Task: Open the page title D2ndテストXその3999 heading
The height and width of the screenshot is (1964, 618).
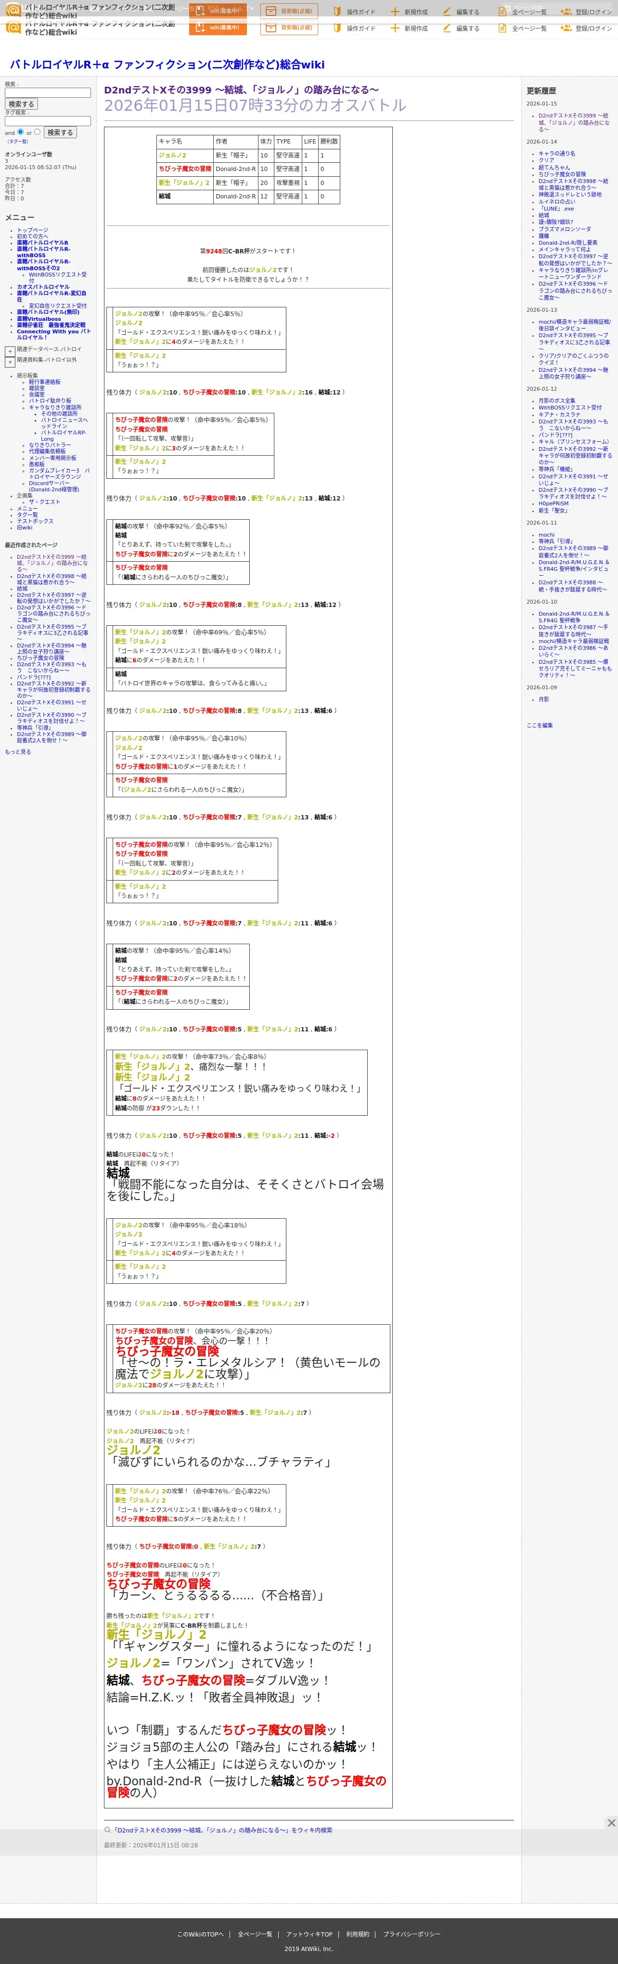Action: point(242,90)
